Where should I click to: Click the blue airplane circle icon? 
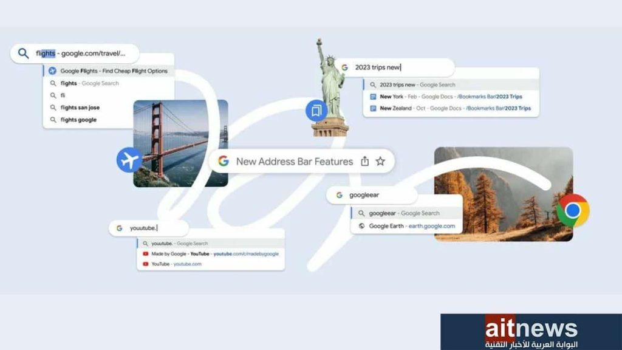[129, 160]
